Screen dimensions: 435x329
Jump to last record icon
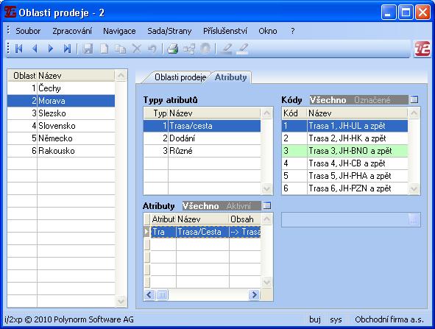click(67, 49)
